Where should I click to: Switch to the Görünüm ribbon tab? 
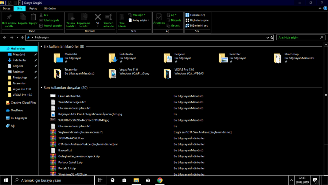pos(50,9)
